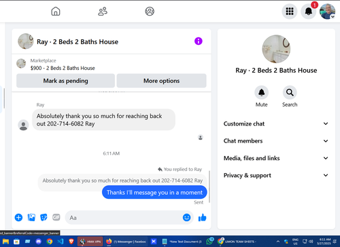
Task: Open Microsoft Store taskbar icon
Action: pos(16,242)
